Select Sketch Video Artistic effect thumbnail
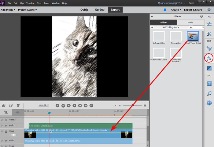 [193, 36]
